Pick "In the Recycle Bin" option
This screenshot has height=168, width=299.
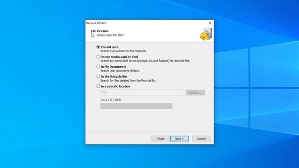click(x=98, y=77)
